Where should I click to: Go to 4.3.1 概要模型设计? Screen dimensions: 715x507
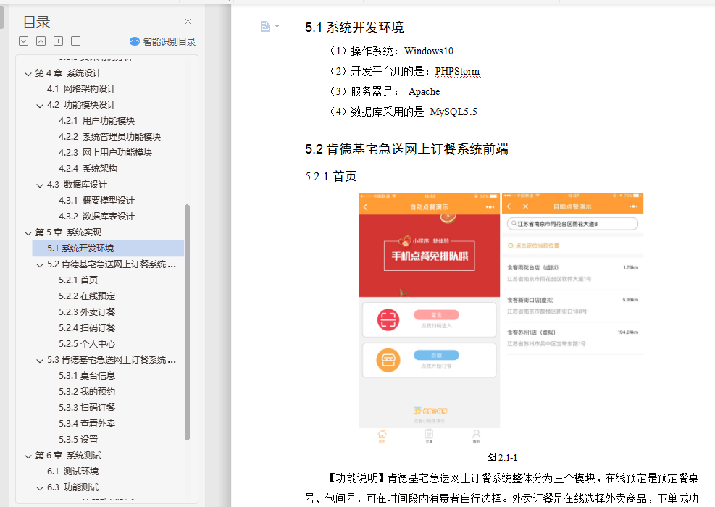(96, 201)
